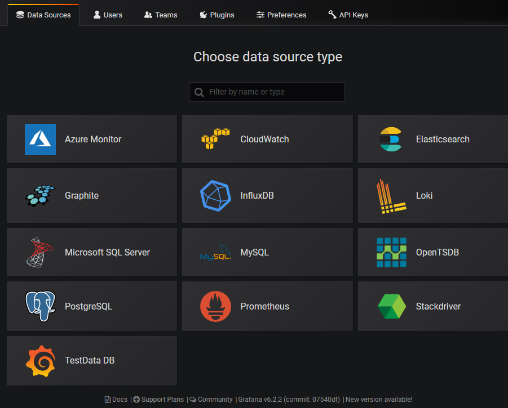Screen dimensions: 508x408
Task: Click the Prometheus torch flame icon
Action: click(215, 306)
